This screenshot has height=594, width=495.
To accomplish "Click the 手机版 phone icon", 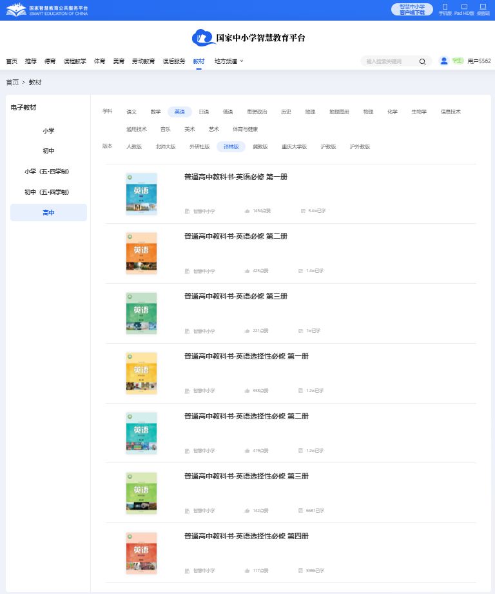I will click(x=445, y=7).
